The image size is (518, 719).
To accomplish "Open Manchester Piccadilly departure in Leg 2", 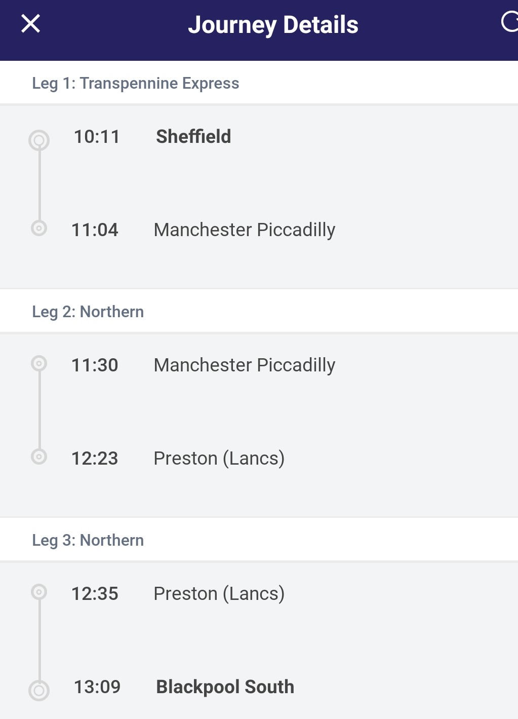I will pyautogui.click(x=244, y=365).
